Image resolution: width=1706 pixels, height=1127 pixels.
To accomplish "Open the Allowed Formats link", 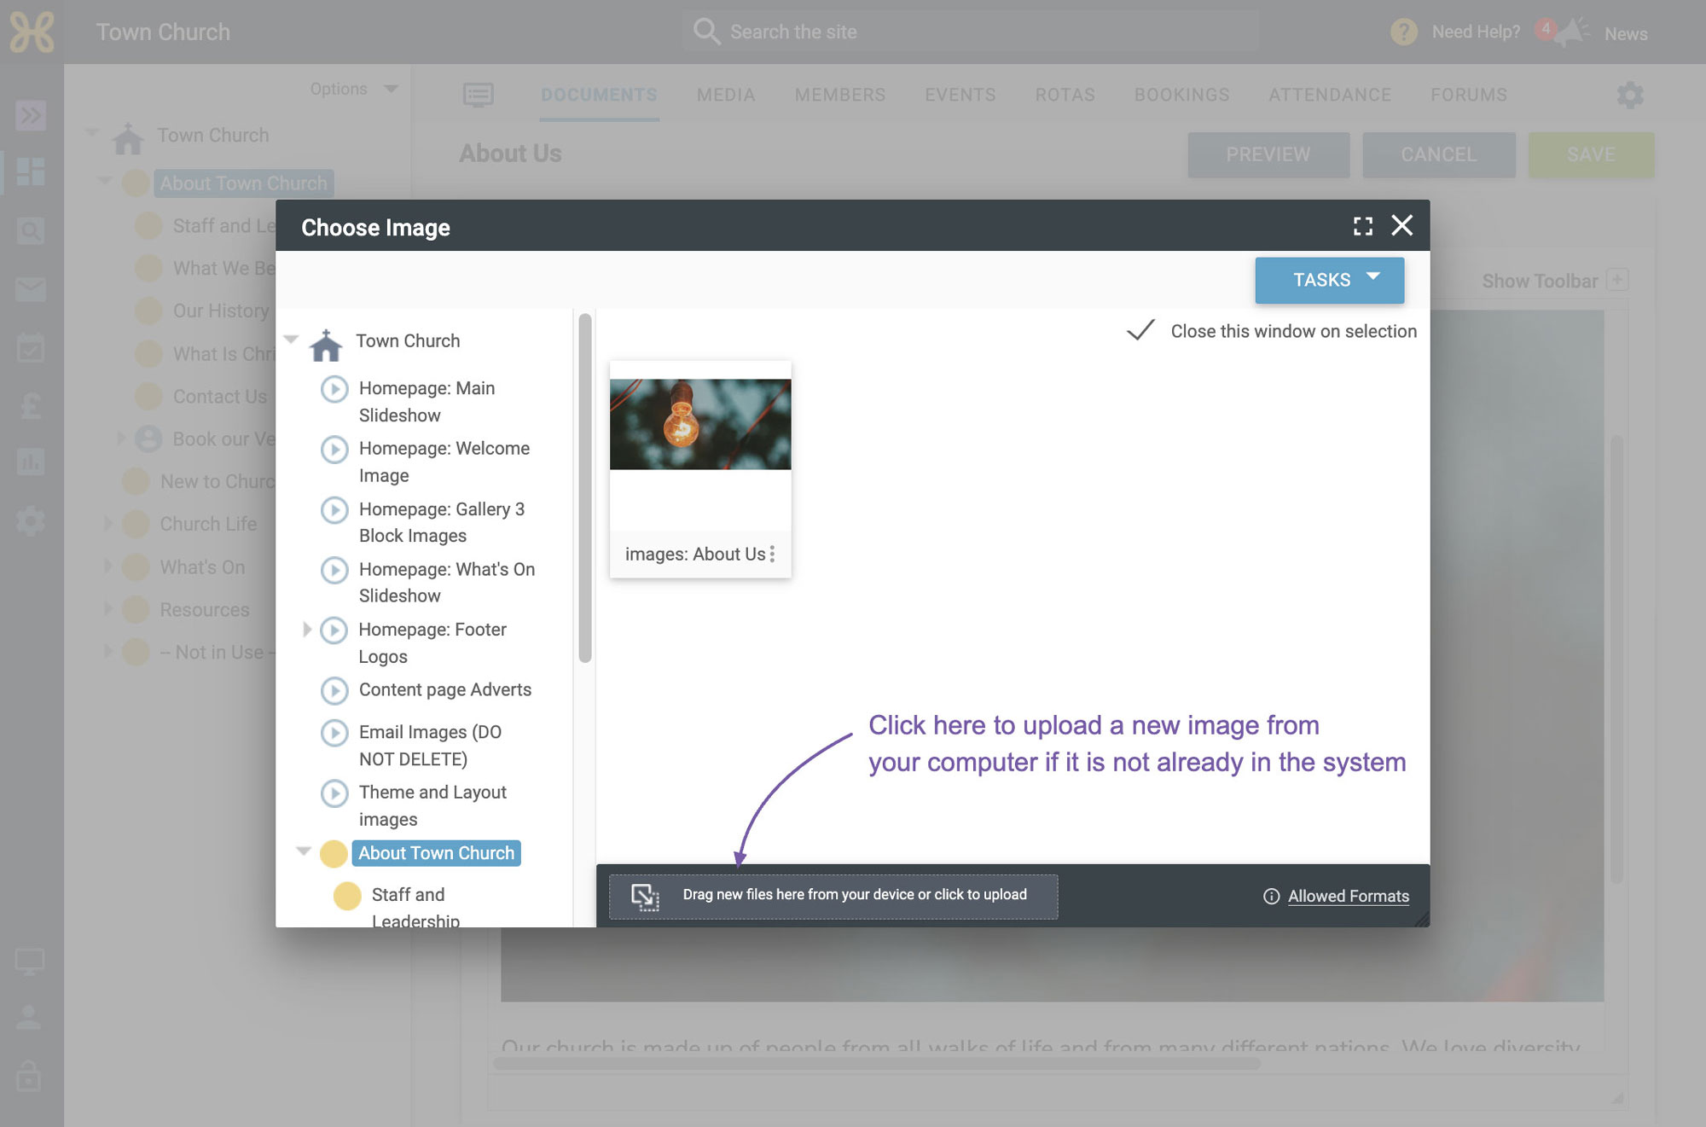I will [1348, 897].
